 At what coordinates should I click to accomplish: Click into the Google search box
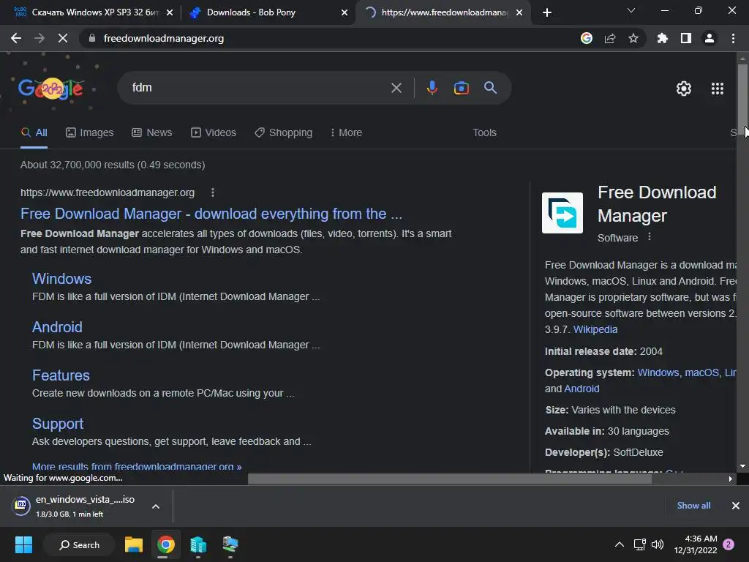(x=258, y=88)
